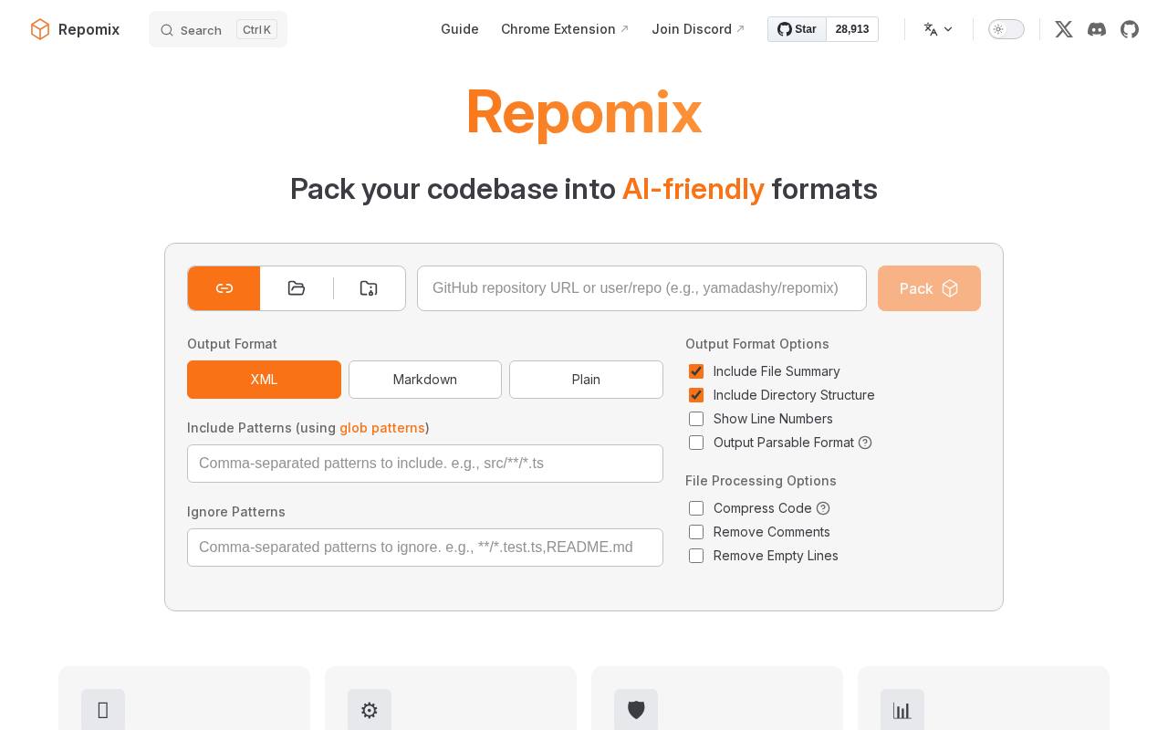
Task: Open Join Discord link
Action: pyautogui.click(x=698, y=29)
